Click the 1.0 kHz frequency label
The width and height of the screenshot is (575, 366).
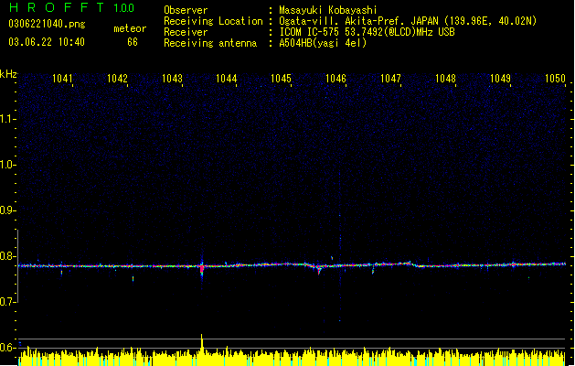pyautogui.click(x=7, y=165)
